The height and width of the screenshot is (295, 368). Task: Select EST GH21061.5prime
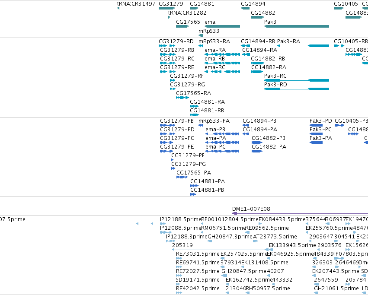click(336, 289)
